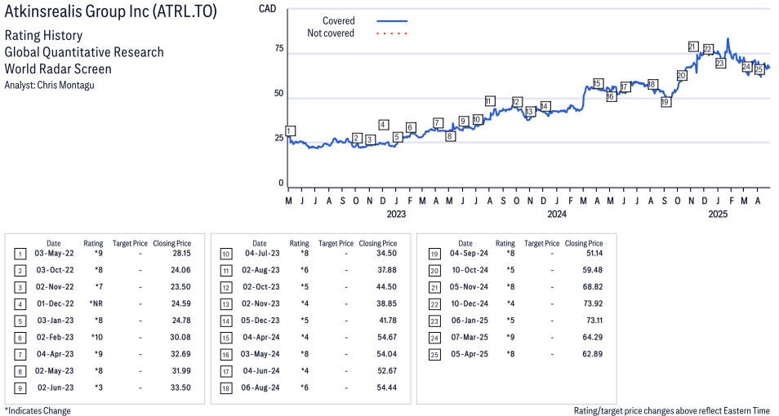The image size is (779, 416).
Task: Select chart marker 12 near October 2023
Action: [517, 102]
